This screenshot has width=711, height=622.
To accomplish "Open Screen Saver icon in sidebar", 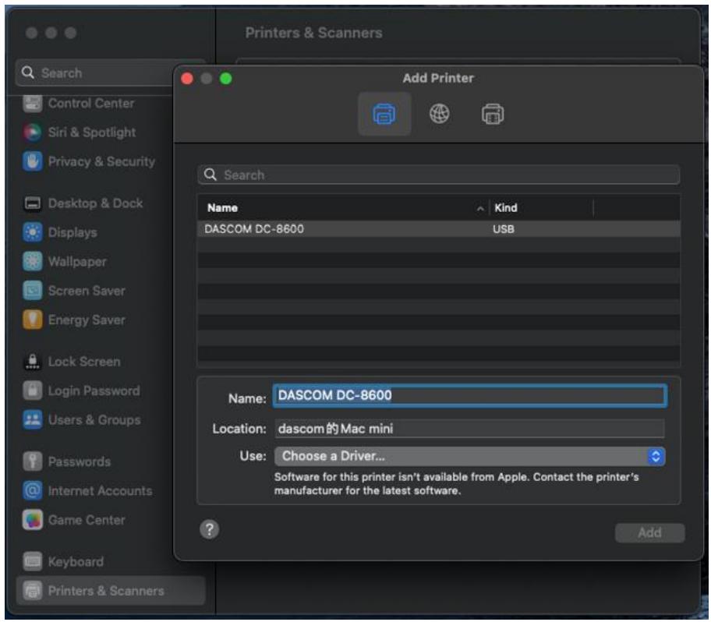I will pyautogui.click(x=32, y=291).
